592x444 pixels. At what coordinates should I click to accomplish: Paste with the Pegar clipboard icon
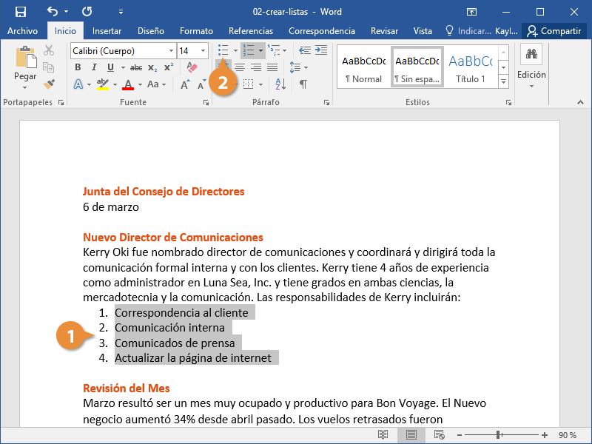click(x=26, y=58)
